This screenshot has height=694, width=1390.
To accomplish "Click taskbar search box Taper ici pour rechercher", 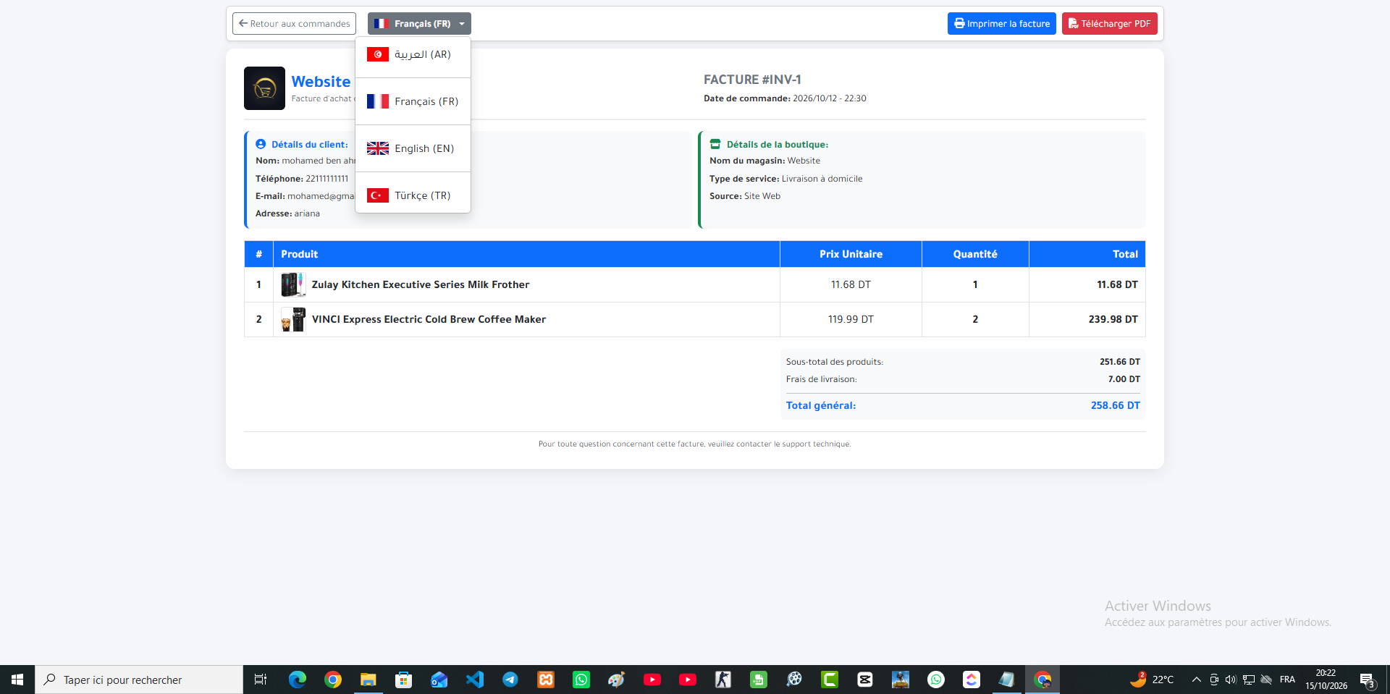I will (139, 680).
